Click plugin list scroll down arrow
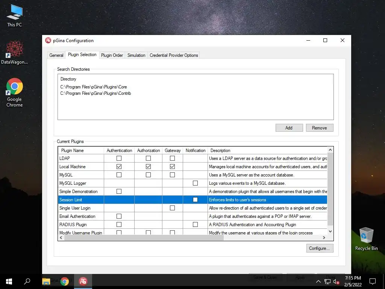This screenshot has width=385, height=289. tap(330, 231)
